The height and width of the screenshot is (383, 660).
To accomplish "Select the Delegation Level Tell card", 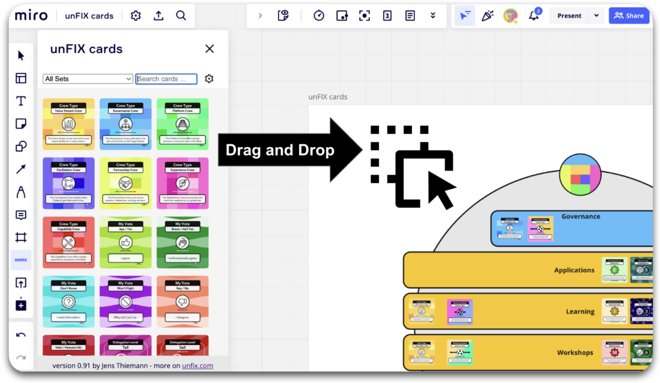I will [x=125, y=346].
